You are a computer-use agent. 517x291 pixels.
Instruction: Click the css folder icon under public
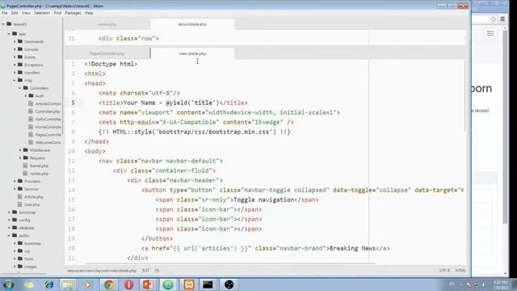pos(20,251)
